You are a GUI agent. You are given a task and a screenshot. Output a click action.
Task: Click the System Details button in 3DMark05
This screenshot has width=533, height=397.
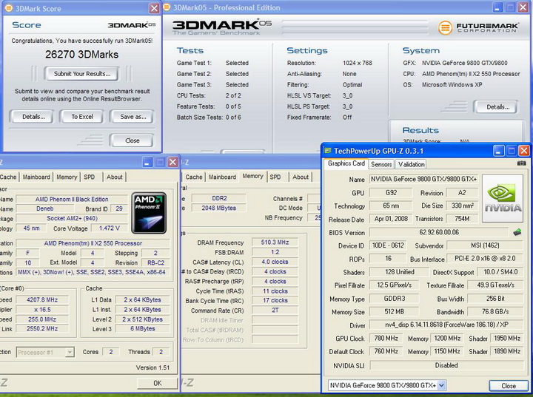(x=497, y=107)
